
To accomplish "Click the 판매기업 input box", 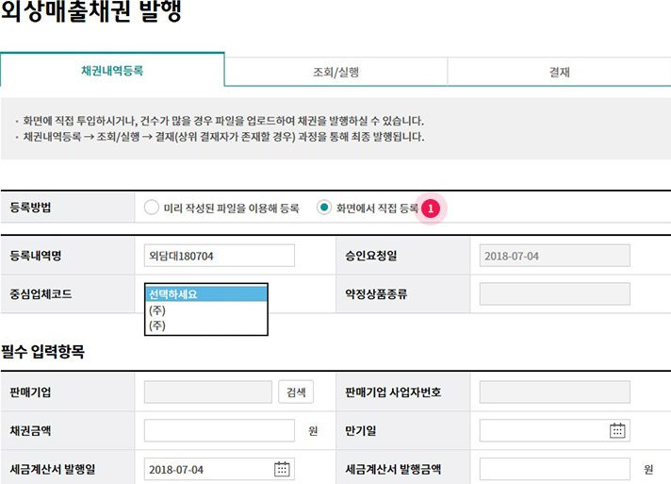I will tap(206, 392).
